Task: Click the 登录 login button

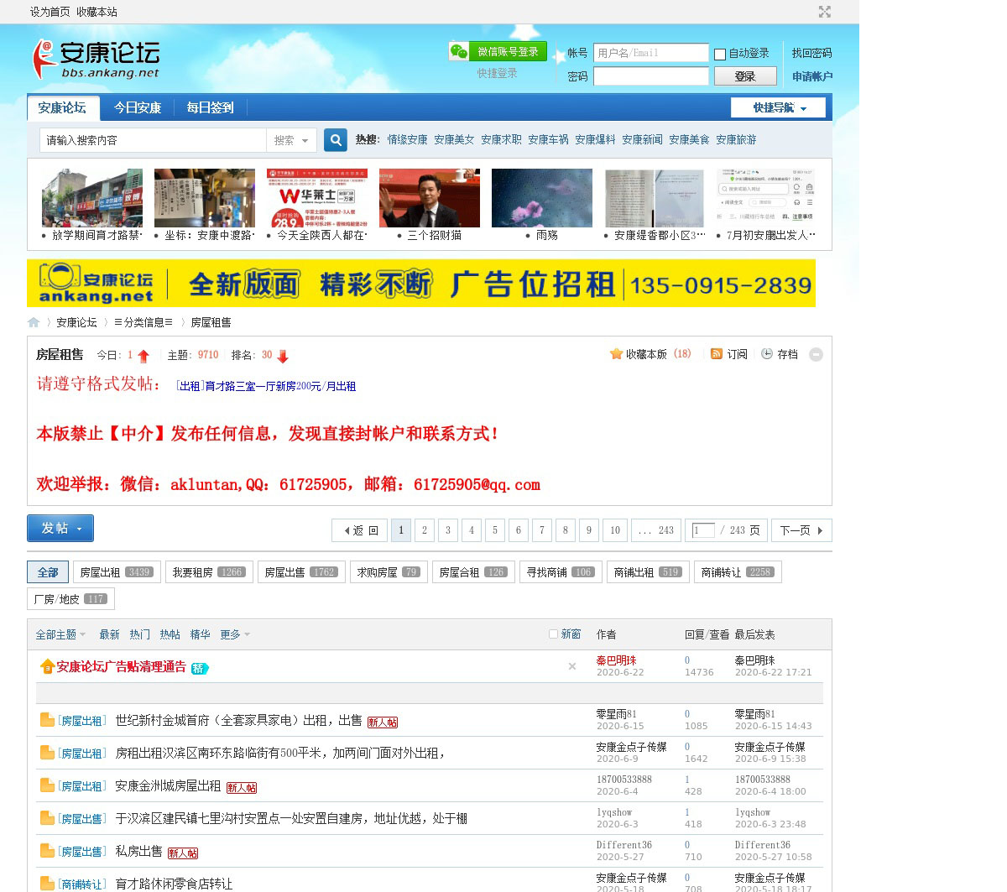Action: click(x=745, y=76)
